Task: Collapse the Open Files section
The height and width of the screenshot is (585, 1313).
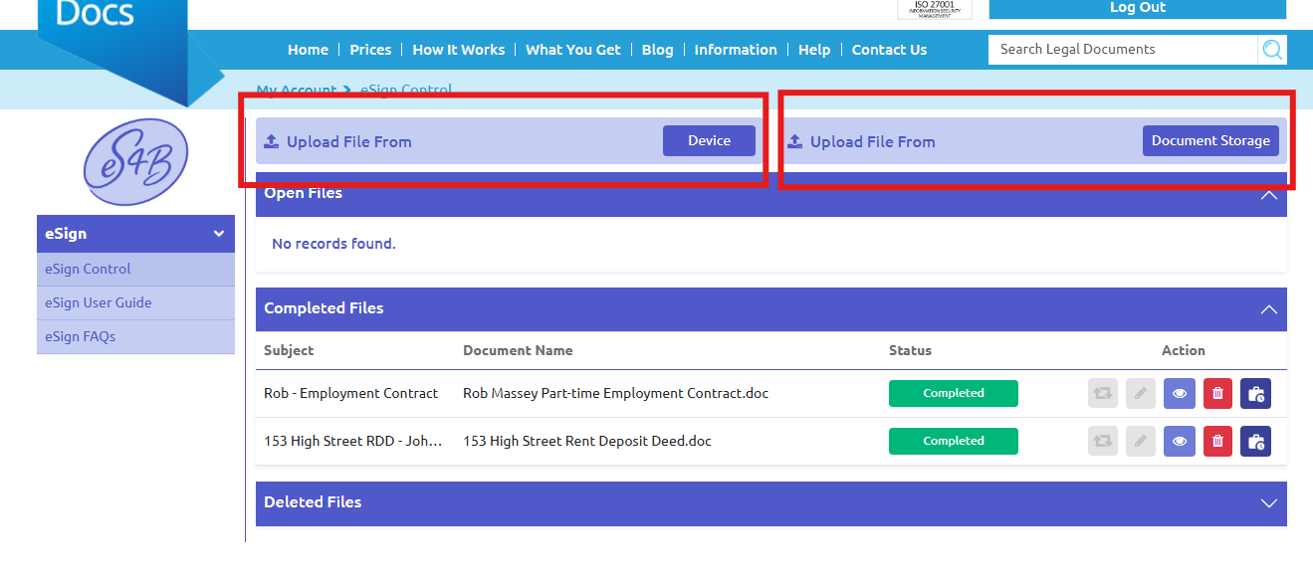Action: (1268, 195)
